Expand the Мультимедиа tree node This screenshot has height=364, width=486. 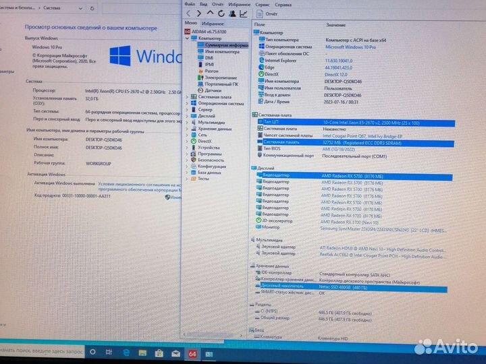coord(187,122)
